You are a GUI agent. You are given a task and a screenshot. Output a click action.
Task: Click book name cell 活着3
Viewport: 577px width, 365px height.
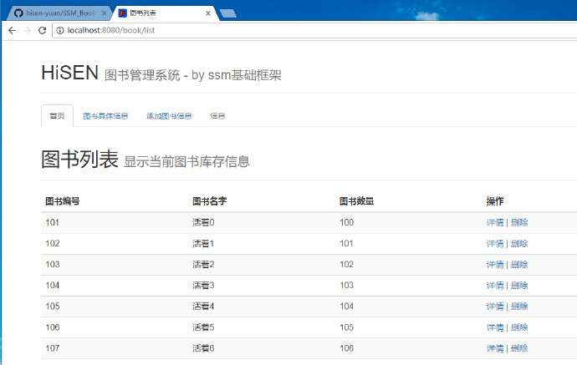(x=203, y=286)
